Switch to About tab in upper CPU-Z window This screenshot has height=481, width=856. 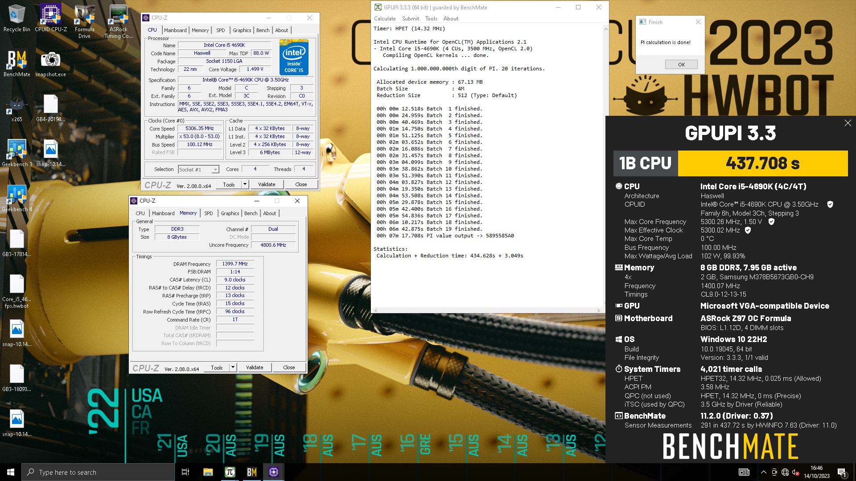pyautogui.click(x=282, y=30)
